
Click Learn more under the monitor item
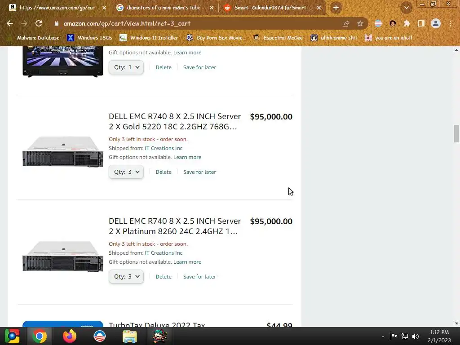click(x=187, y=53)
